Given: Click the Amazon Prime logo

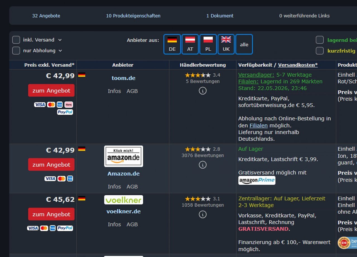Looking at the screenshot, I should (x=257, y=180).
